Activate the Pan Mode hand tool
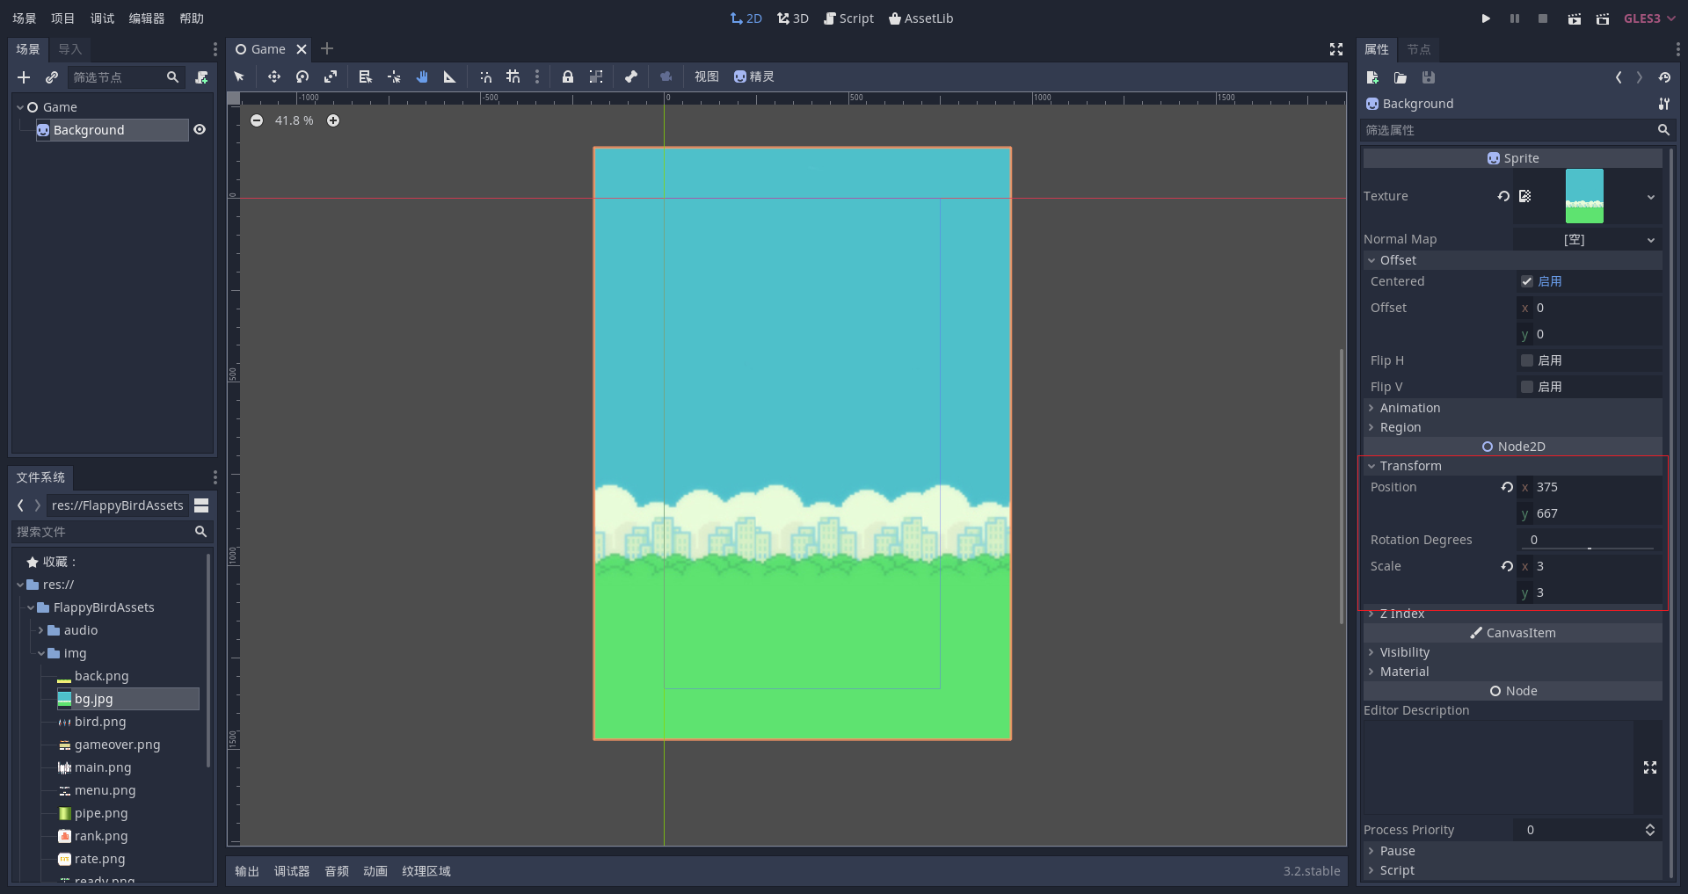 point(422,76)
